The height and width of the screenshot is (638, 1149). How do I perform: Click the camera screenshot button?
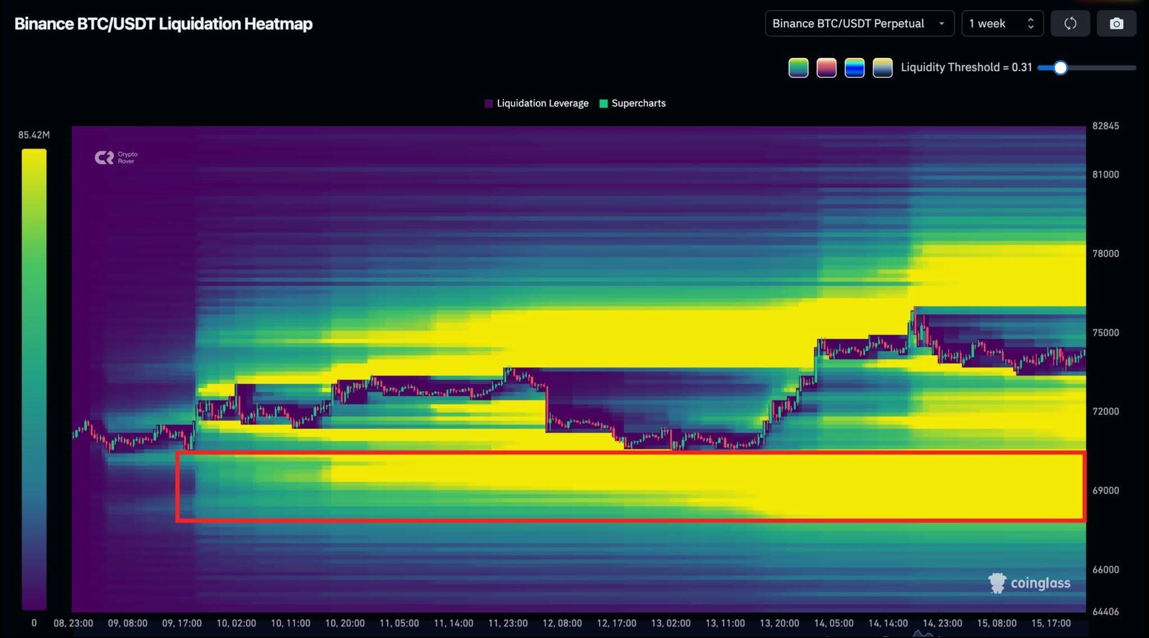click(x=1116, y=24)
